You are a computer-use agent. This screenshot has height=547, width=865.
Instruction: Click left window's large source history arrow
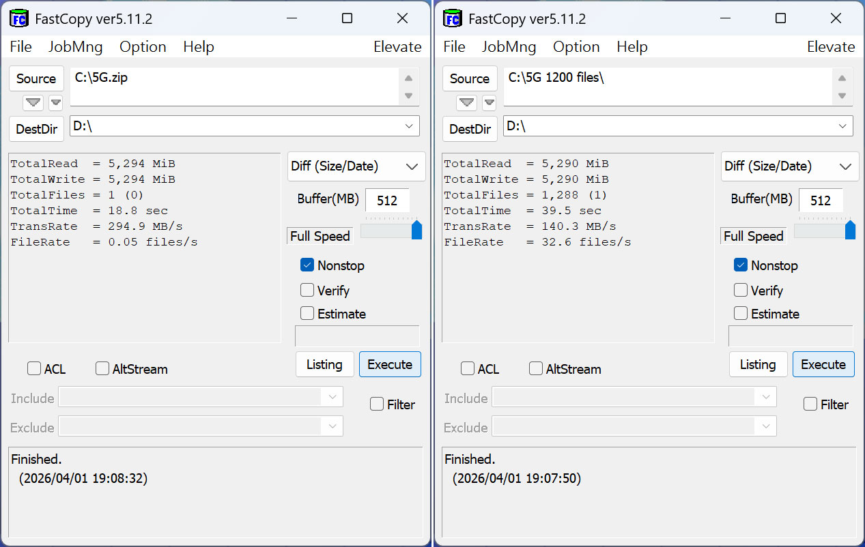point(33,103)
